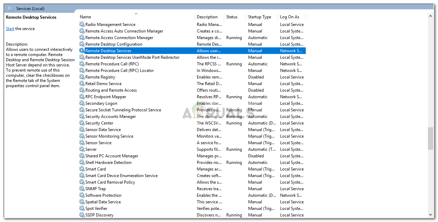The width and height of the screenshot is (438, 222).
Task: Click Automatic startup type of Shell Hardware Detection
Action: tap(258, 163)
